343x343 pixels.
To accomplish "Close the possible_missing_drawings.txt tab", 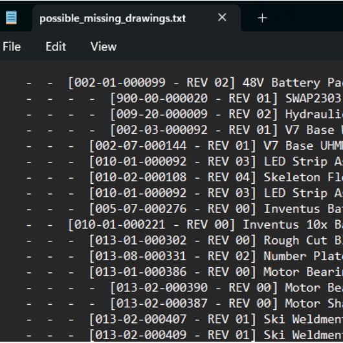I will [222, 17].
